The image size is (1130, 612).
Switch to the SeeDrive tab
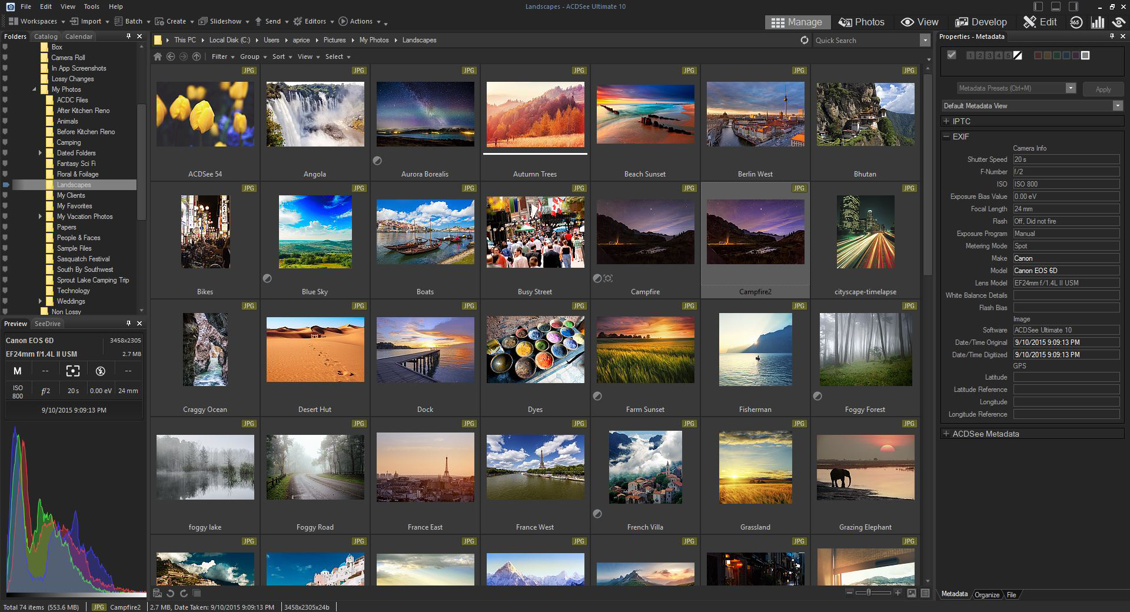pos(48,324)
